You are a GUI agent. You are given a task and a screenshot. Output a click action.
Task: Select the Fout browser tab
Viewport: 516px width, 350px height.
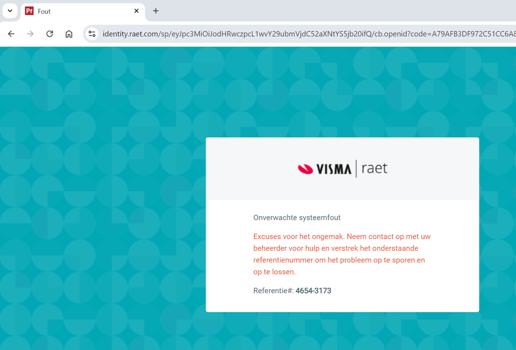(x=83, y=11)
